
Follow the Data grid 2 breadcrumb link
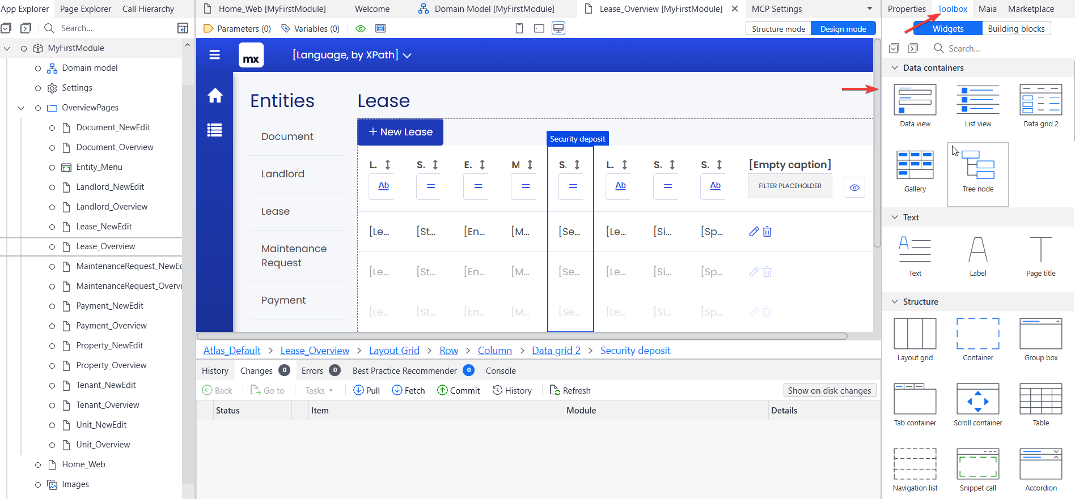point(556,351)
